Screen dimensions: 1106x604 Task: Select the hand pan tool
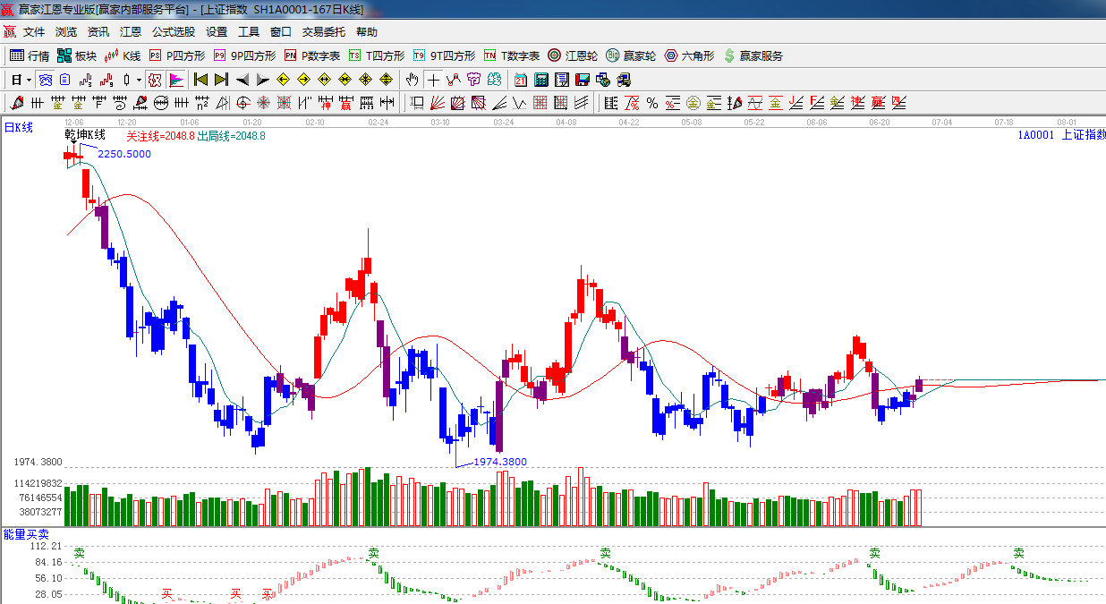pos(412,80)
